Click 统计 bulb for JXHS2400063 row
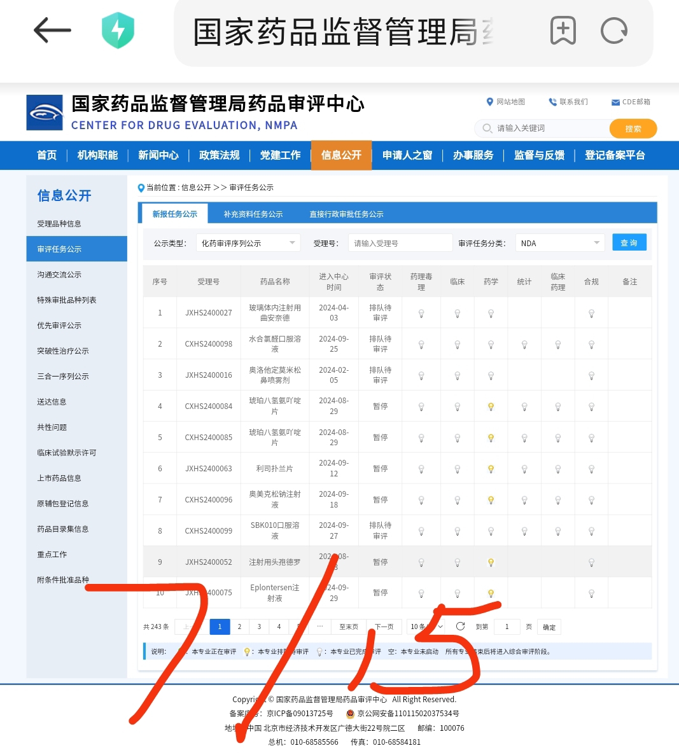This screenshot has width=679, height=755. pos(524,469)
